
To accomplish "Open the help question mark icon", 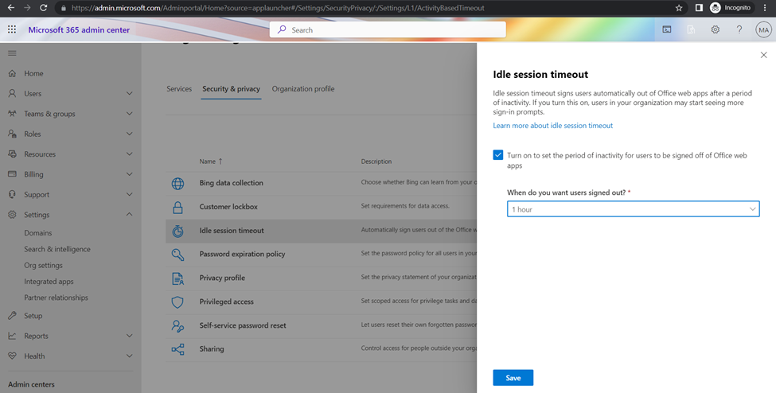I will (739, 29).
